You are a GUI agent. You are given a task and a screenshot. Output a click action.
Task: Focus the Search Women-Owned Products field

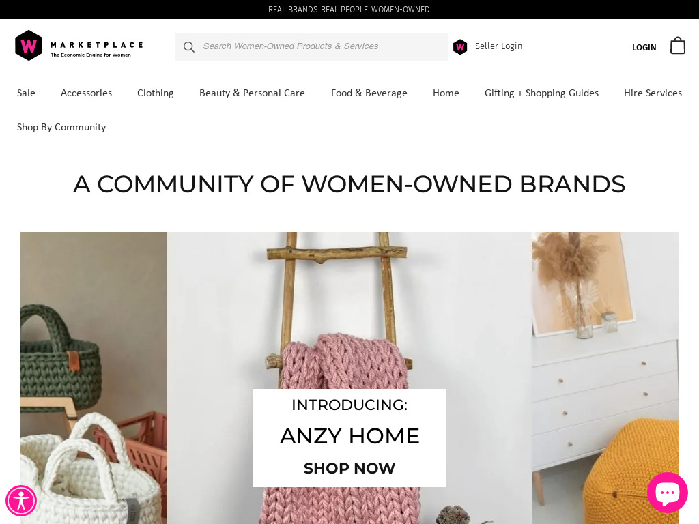311,47
